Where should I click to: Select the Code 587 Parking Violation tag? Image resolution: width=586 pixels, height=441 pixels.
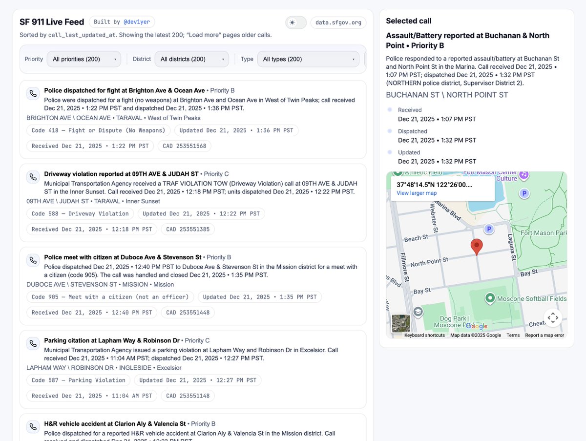point(79,380)
